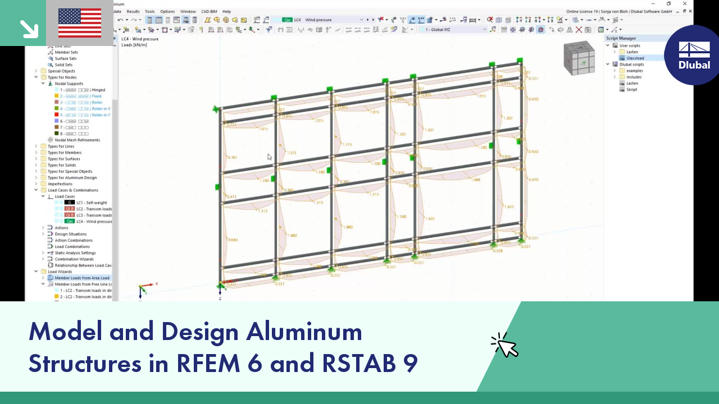
Task: Open the Tools menu
Action: (149, 11)
